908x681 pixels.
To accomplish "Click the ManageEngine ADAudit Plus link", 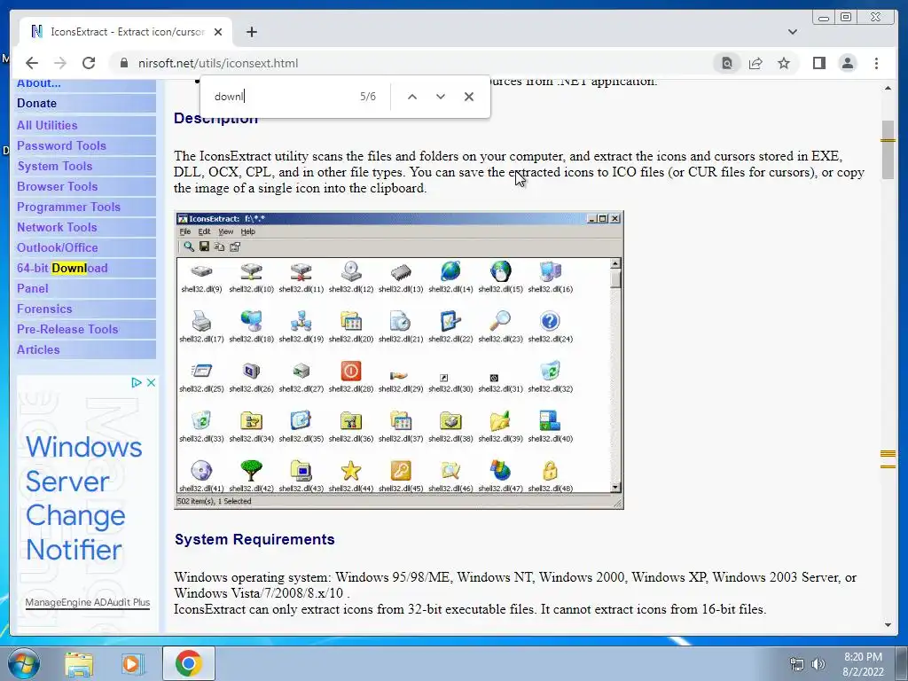I will coord(88,602).
